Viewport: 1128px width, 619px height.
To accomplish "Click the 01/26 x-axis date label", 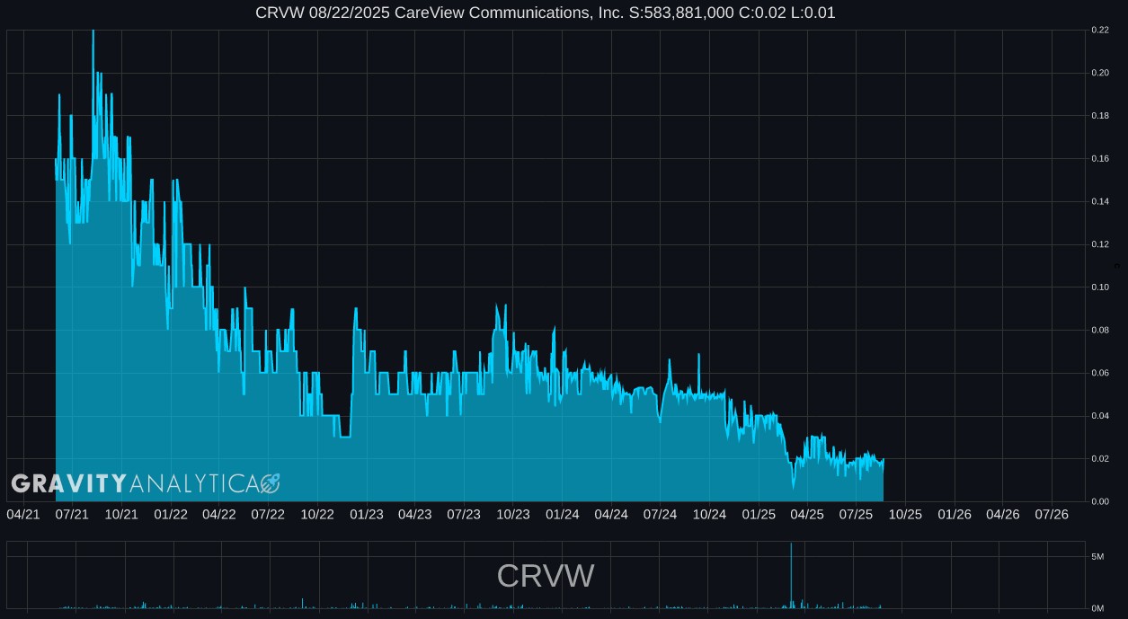I will coord(955,515).
